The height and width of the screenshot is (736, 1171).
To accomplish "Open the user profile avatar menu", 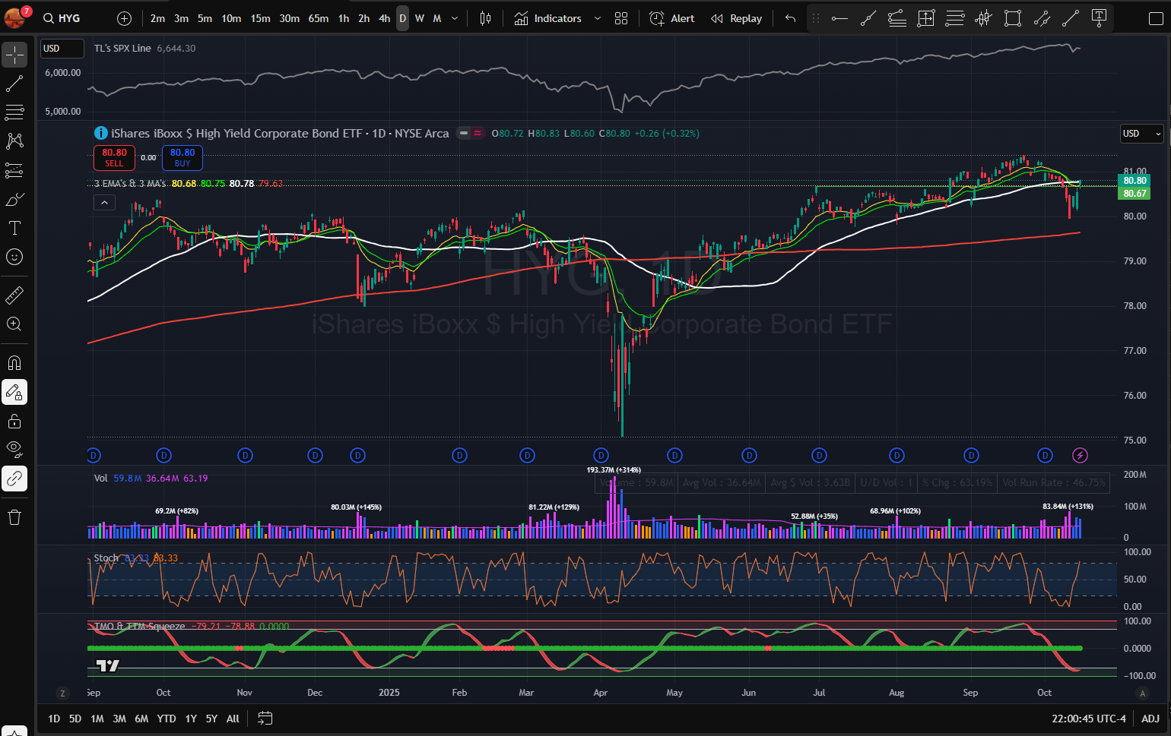I will (x=15, y=17).
